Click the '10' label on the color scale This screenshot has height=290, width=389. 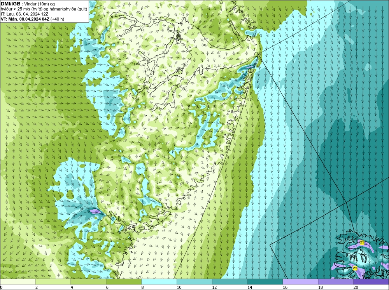179,287
